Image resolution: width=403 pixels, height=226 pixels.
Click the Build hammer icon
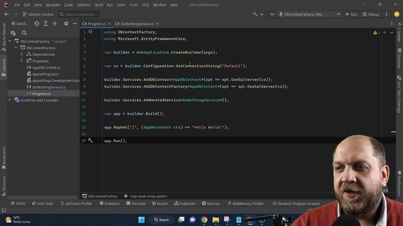tap(255, 14)
